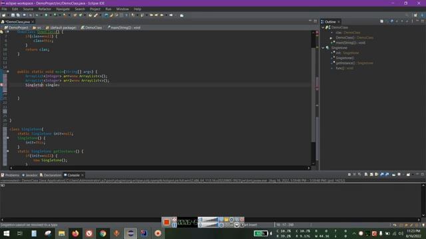426x239 pixels.
Task: Click editor horizontal scrollbar right arrow
Action: (308, 168)
